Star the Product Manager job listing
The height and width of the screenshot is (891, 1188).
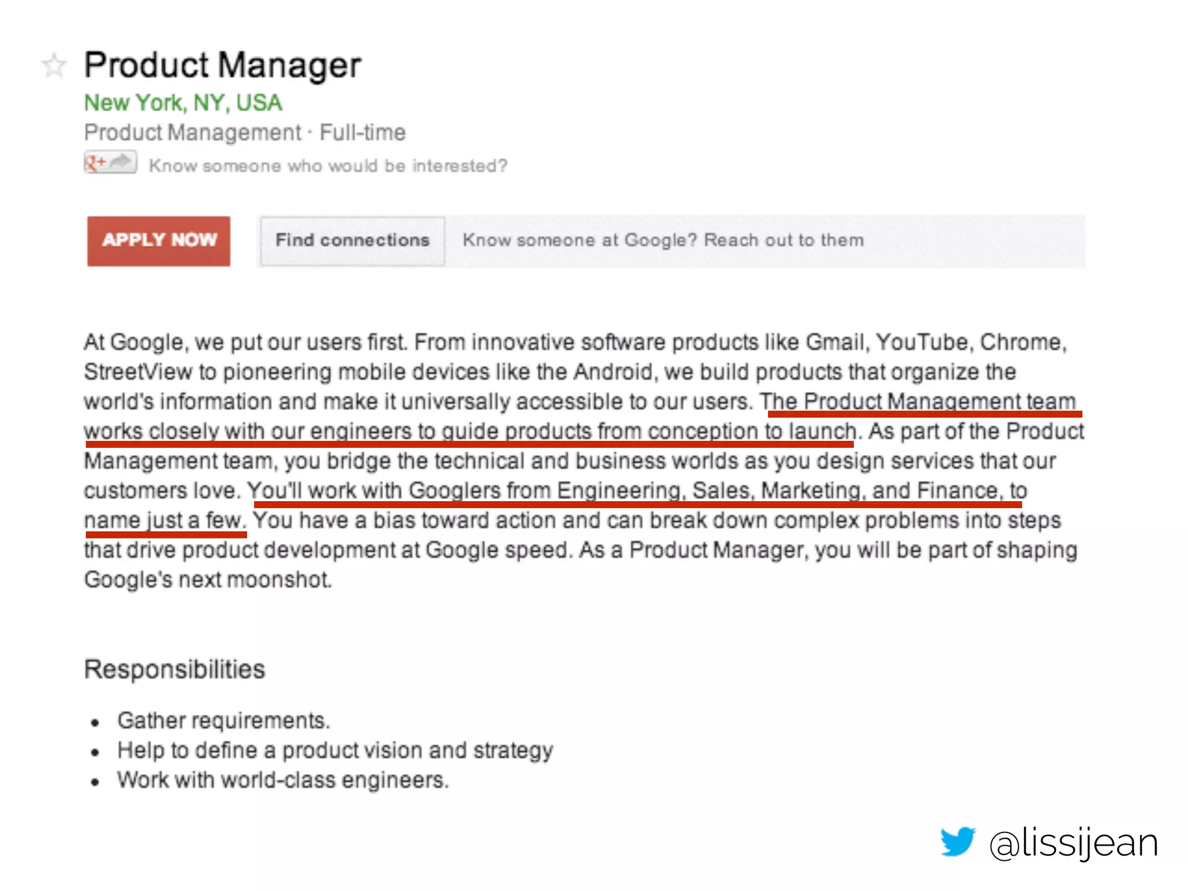(x=54, y=65)
